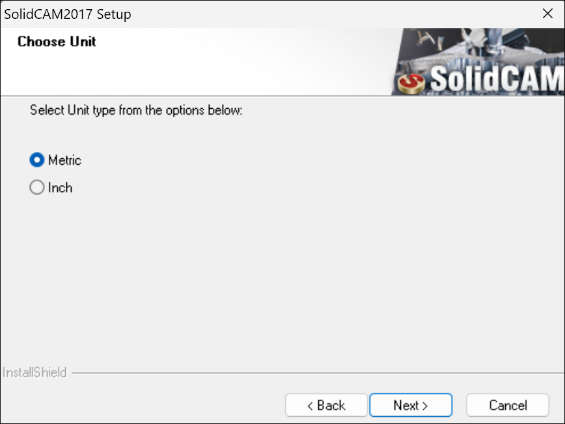This screenshot has height=424, width=565.
Task: Click the Metric text label
Action: pos(65,160)
